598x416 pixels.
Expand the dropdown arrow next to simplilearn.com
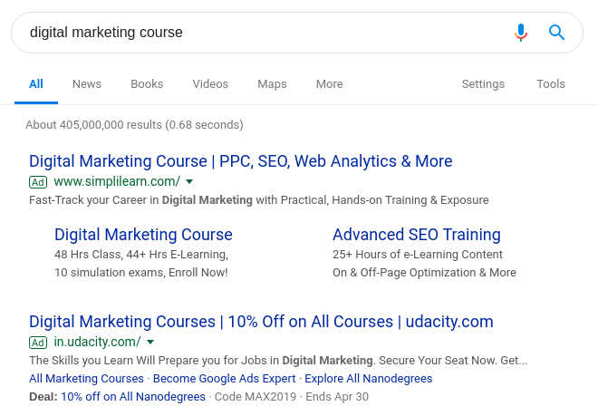tap(189, 181)
